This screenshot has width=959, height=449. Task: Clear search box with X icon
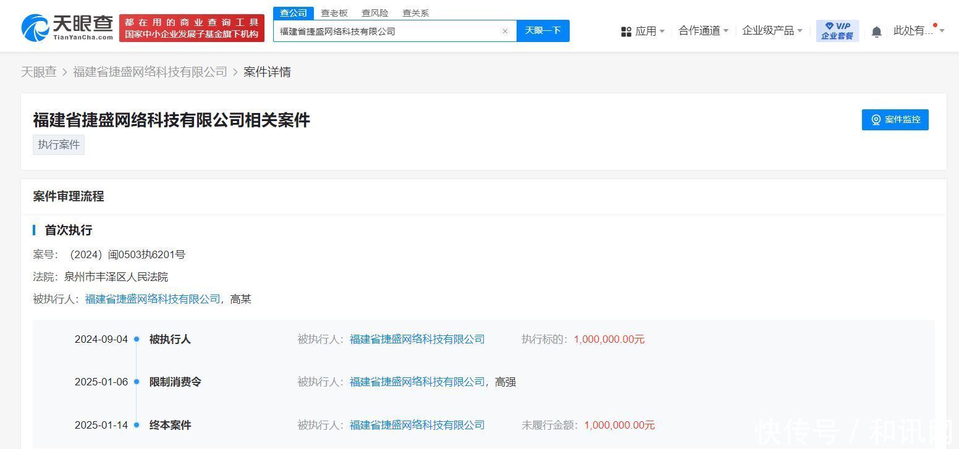pyautogui.click(x=505, y=31)
